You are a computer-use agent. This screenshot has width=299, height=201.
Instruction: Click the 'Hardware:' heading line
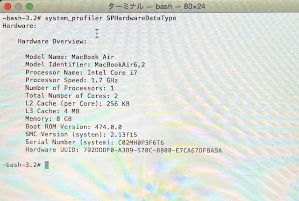(20, 26)
